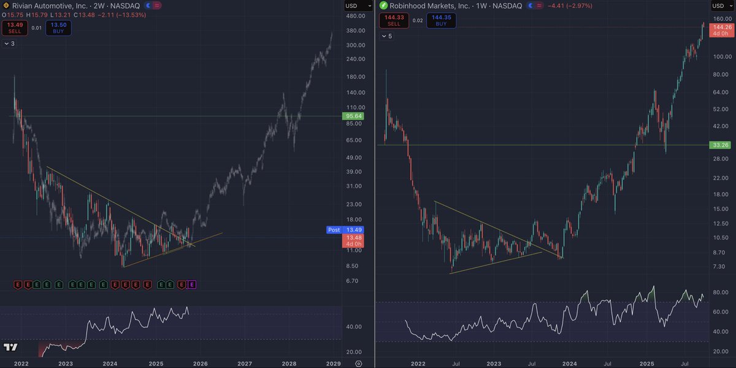Click the 380.00 label on Rivian price axis
Image resolution: width=736 pixels, height=368 pixels.
coord(355,30)
